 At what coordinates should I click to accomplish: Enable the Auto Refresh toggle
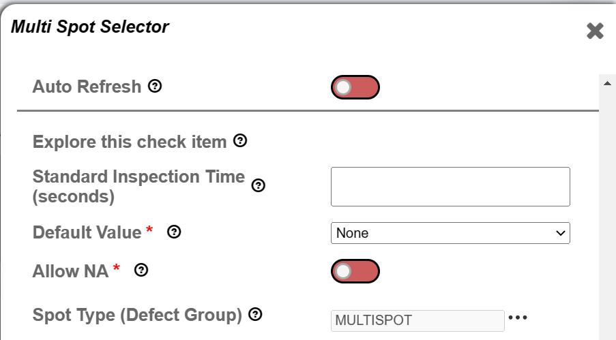coord(355,87)
